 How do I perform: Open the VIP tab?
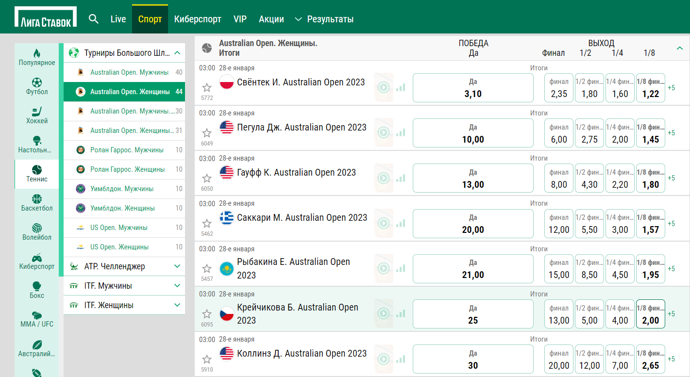[x=240, y=19]
